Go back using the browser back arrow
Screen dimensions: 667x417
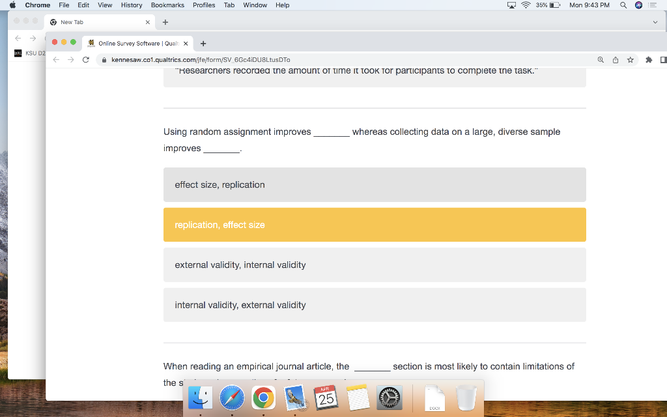[56, 59]
